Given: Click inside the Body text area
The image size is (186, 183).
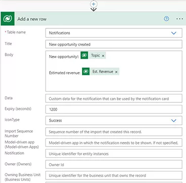Looking at the screenshot, I should pyautogui.click(x=114, y=71).
